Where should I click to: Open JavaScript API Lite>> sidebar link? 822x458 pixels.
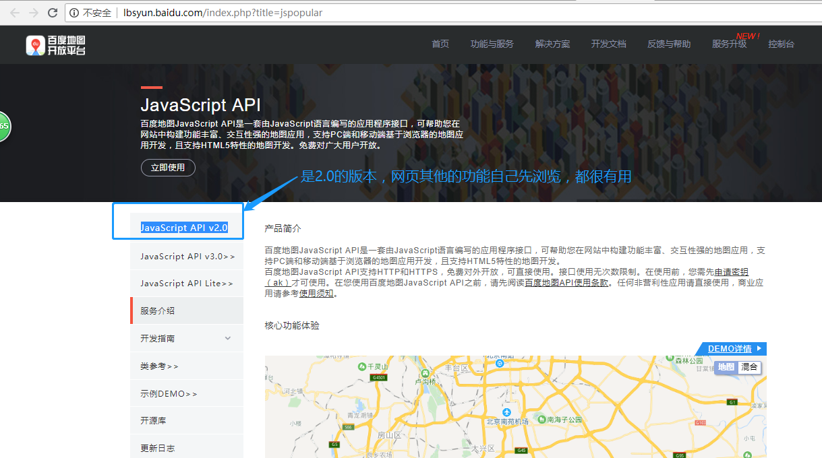pyautogui.click(x=187, y=284)
